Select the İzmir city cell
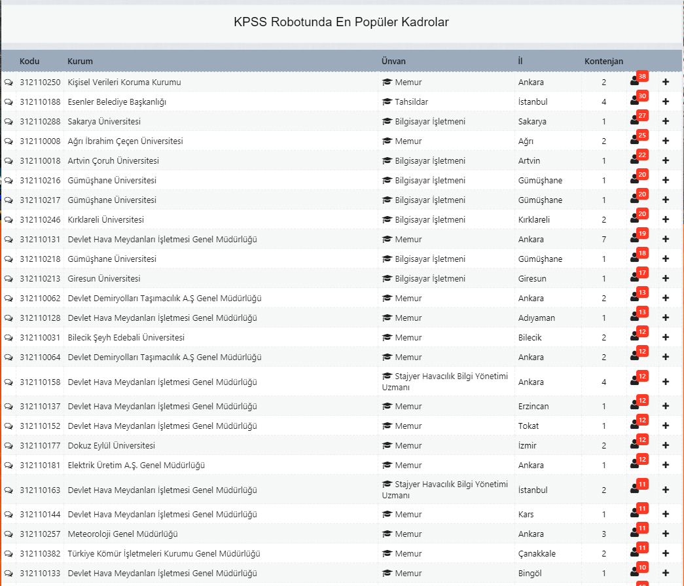 pyautogui.click(x=528, y=445)
